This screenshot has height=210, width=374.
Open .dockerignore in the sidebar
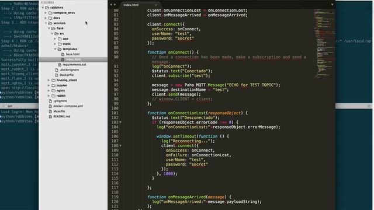click(x=69, y=70)
